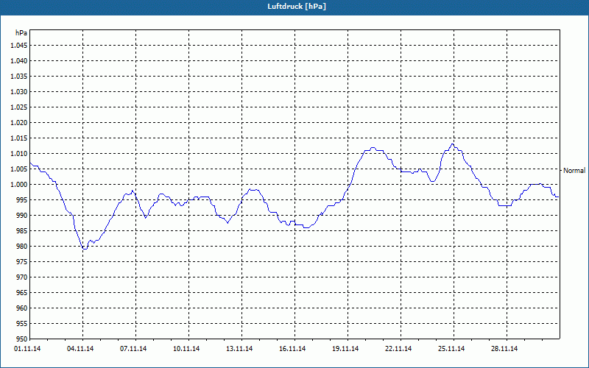Click the 1.000 pressure label
Viewport: 589px width, 368px height.
[x=19, y=185]
